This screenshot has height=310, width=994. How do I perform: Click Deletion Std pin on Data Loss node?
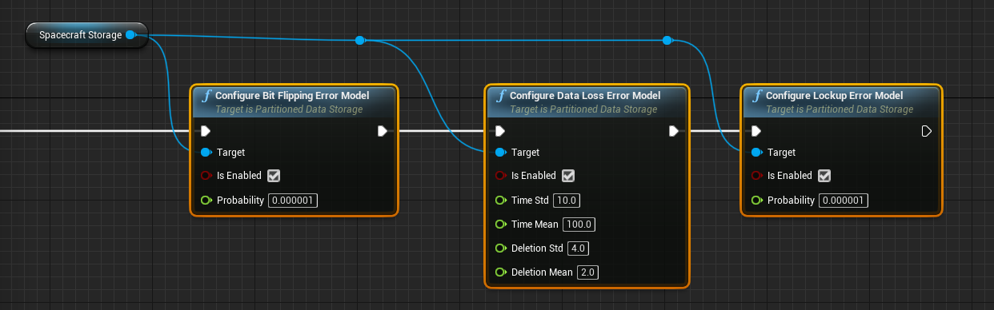pyautogui.click(x=500, y=248)
